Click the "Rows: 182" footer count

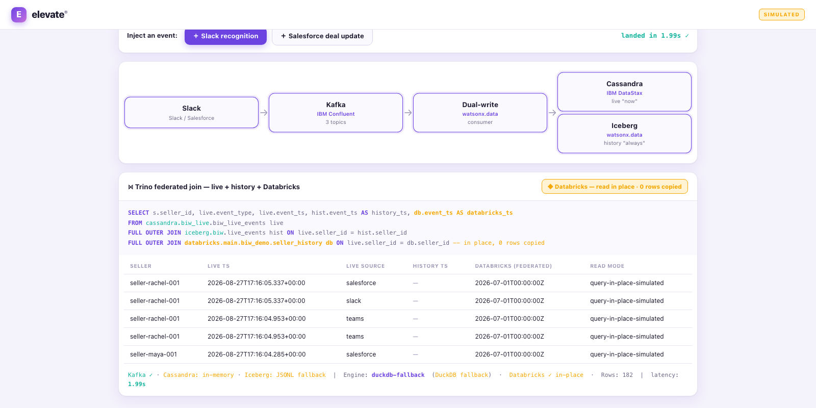coord(617,375)
